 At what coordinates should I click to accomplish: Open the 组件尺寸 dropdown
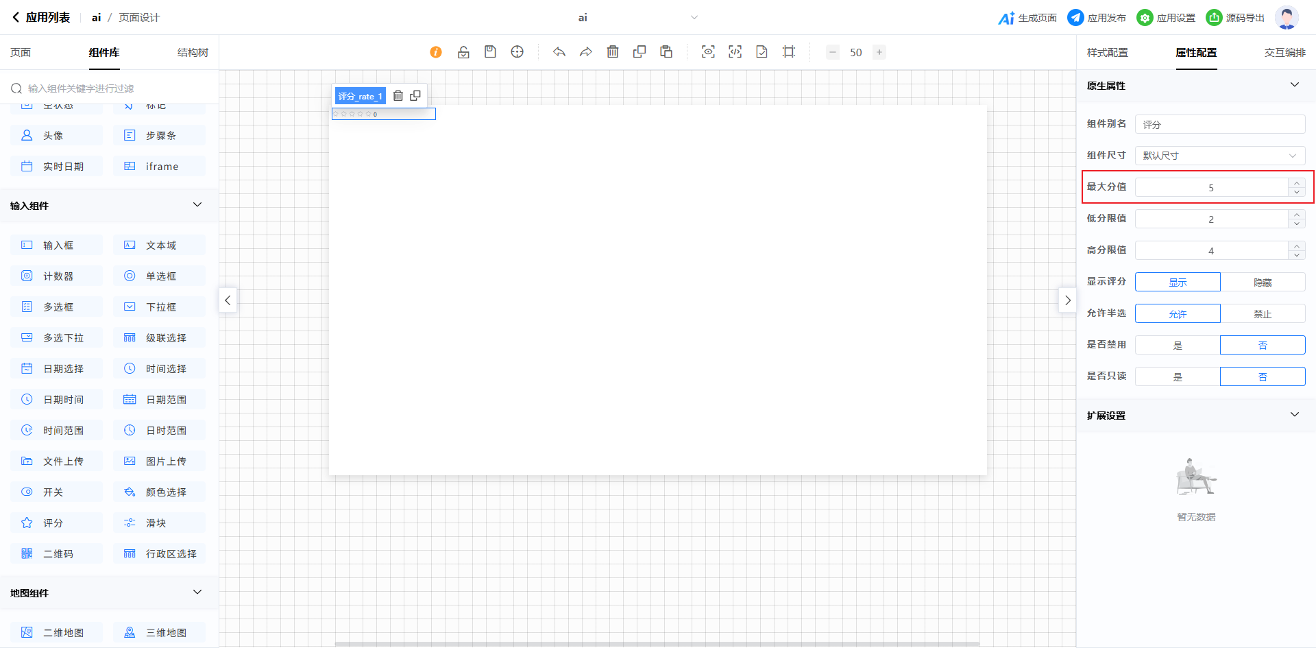[1219, 156]
